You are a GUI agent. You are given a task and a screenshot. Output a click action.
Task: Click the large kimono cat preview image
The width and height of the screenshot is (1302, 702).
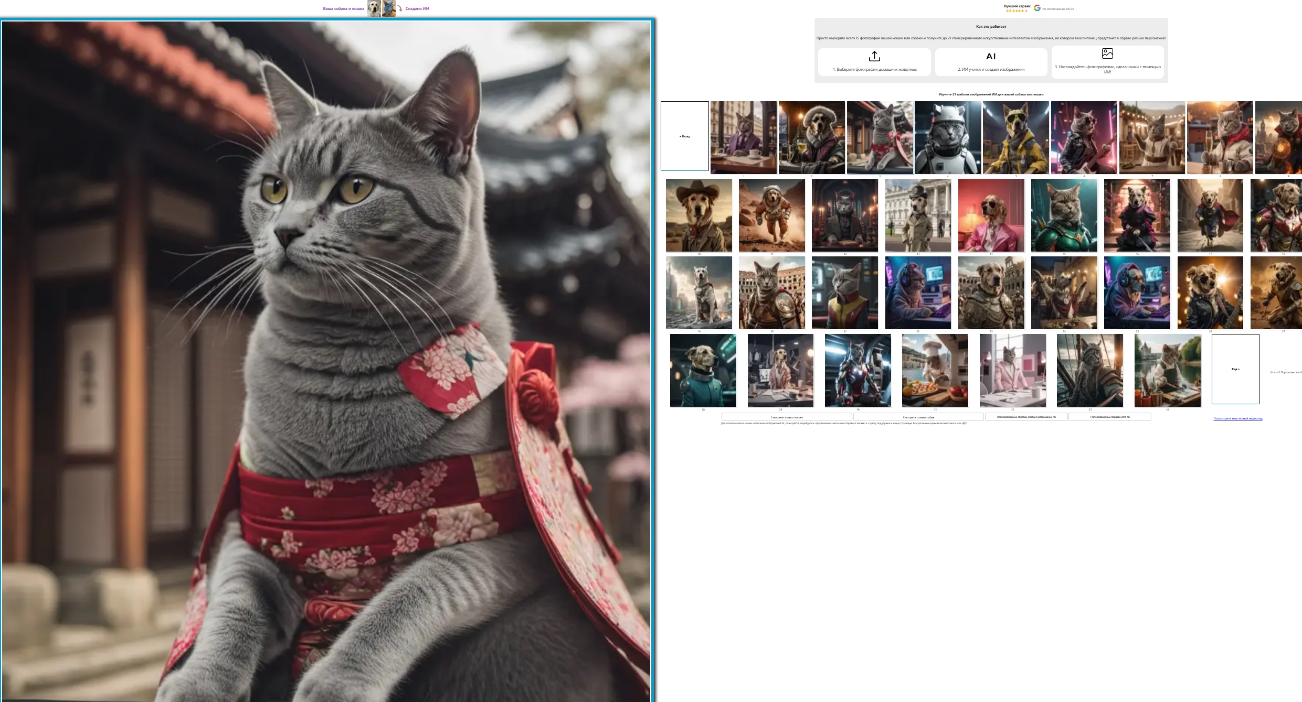tap(326, 361)
